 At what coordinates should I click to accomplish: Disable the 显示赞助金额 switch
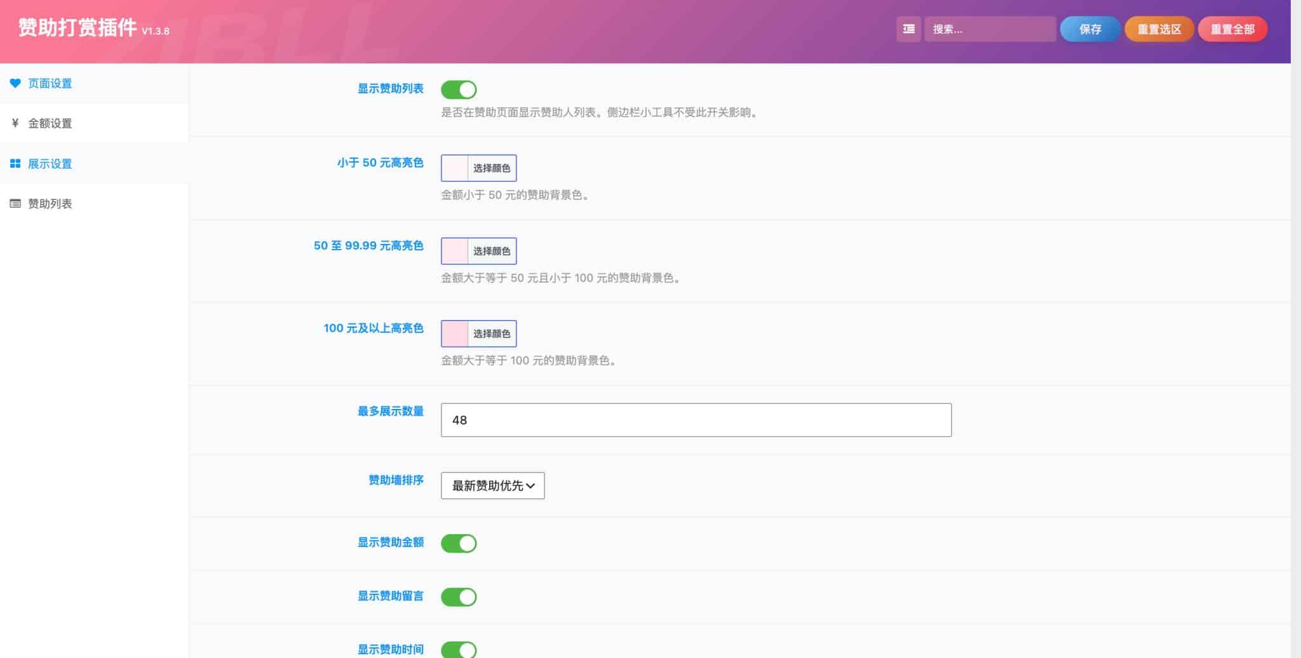(x=459, y=543)
